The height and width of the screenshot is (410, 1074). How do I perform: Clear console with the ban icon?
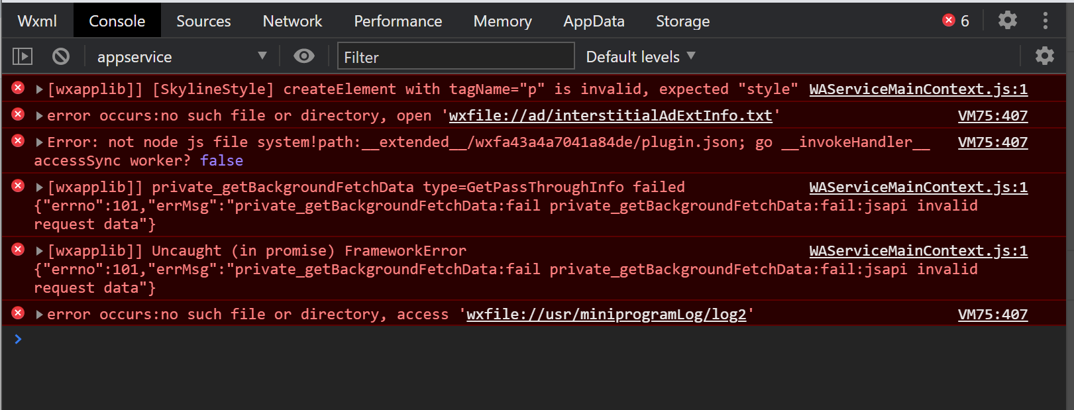[x=61, y=56]
